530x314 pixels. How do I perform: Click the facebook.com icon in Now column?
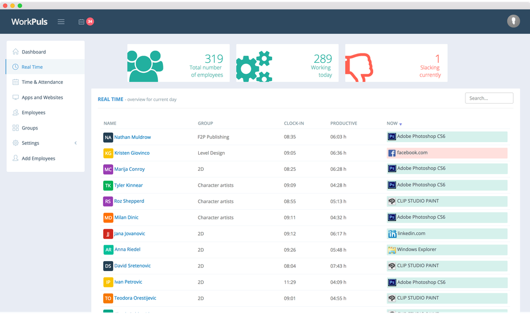[x=392, y=153]
